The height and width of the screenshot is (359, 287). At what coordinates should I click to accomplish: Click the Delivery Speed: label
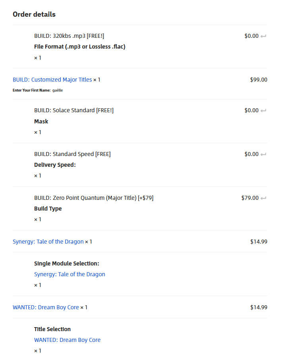[55, 165]
